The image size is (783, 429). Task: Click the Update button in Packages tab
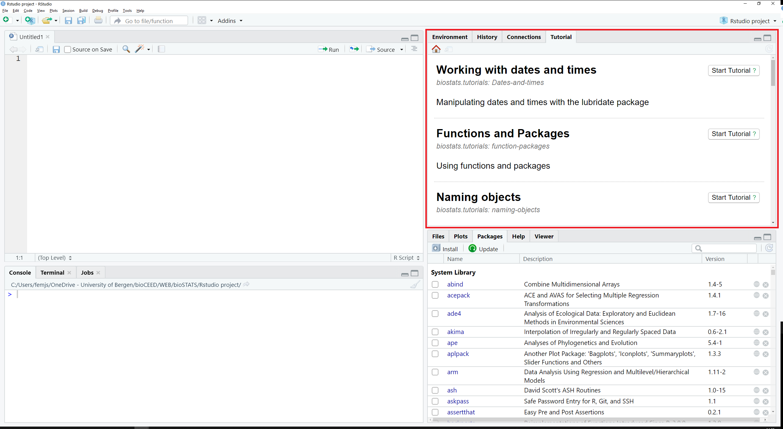point(482,248)
